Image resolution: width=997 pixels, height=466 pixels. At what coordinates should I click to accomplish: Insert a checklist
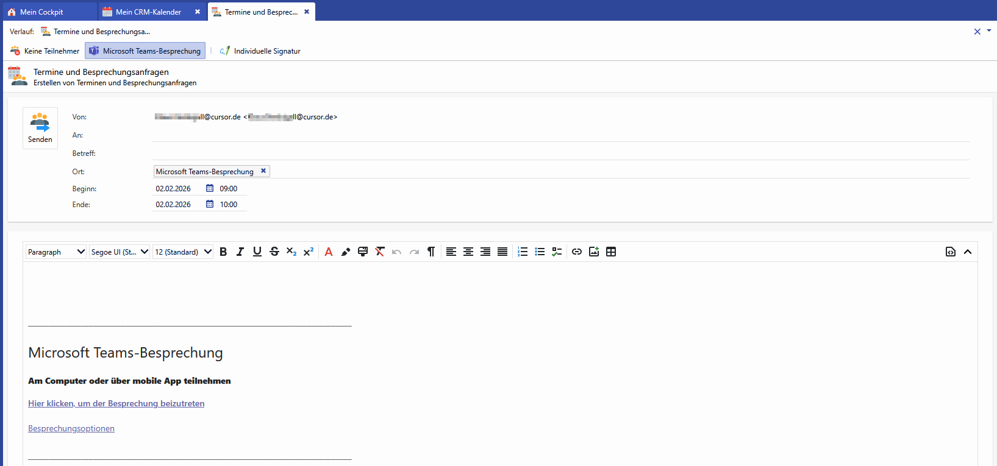(557, 252)
